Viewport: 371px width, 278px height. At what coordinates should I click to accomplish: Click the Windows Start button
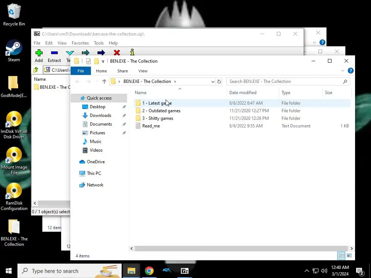click(9, 271)
